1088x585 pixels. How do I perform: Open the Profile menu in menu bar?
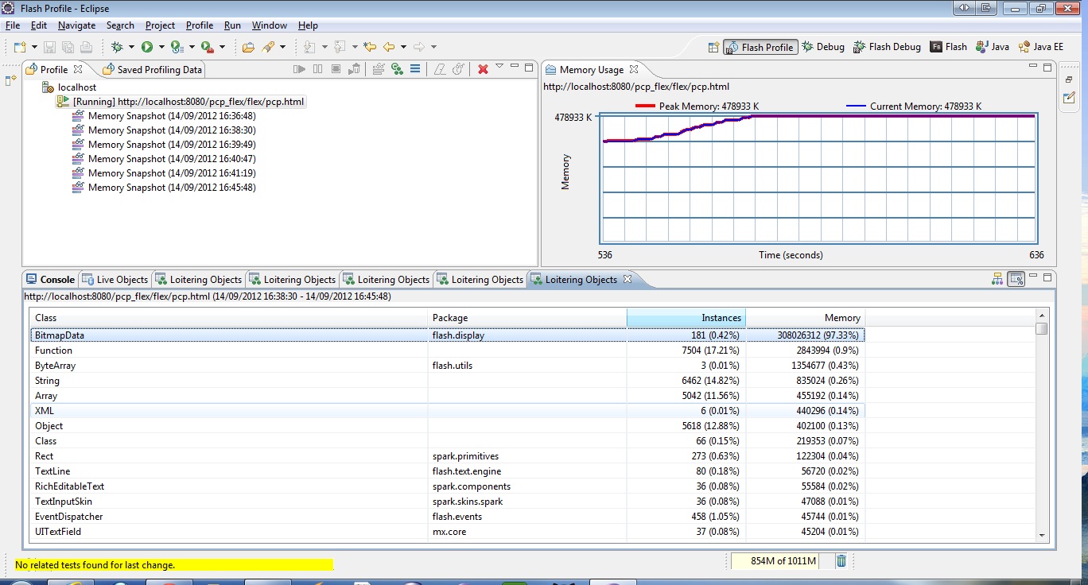pyautogui.click(x=200, y=25)
